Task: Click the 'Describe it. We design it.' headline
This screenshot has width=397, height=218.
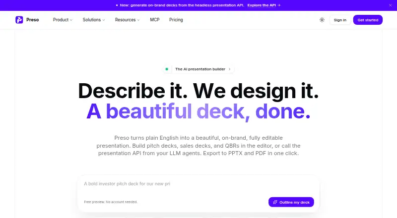Action: pyautogui.click(x=198, y=91)
